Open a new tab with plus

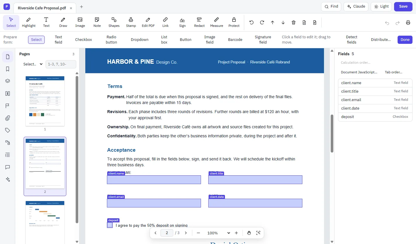tap(82, 7)
